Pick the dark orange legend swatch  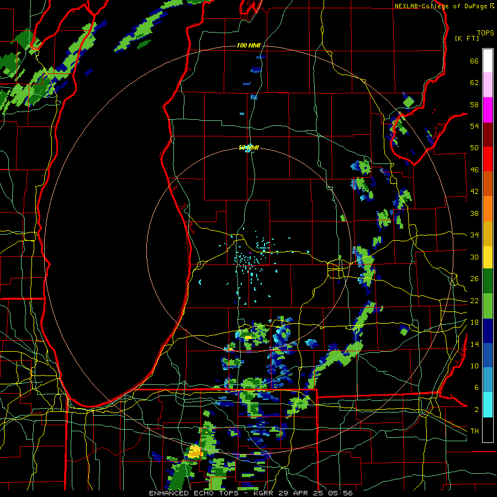[488, 184]
